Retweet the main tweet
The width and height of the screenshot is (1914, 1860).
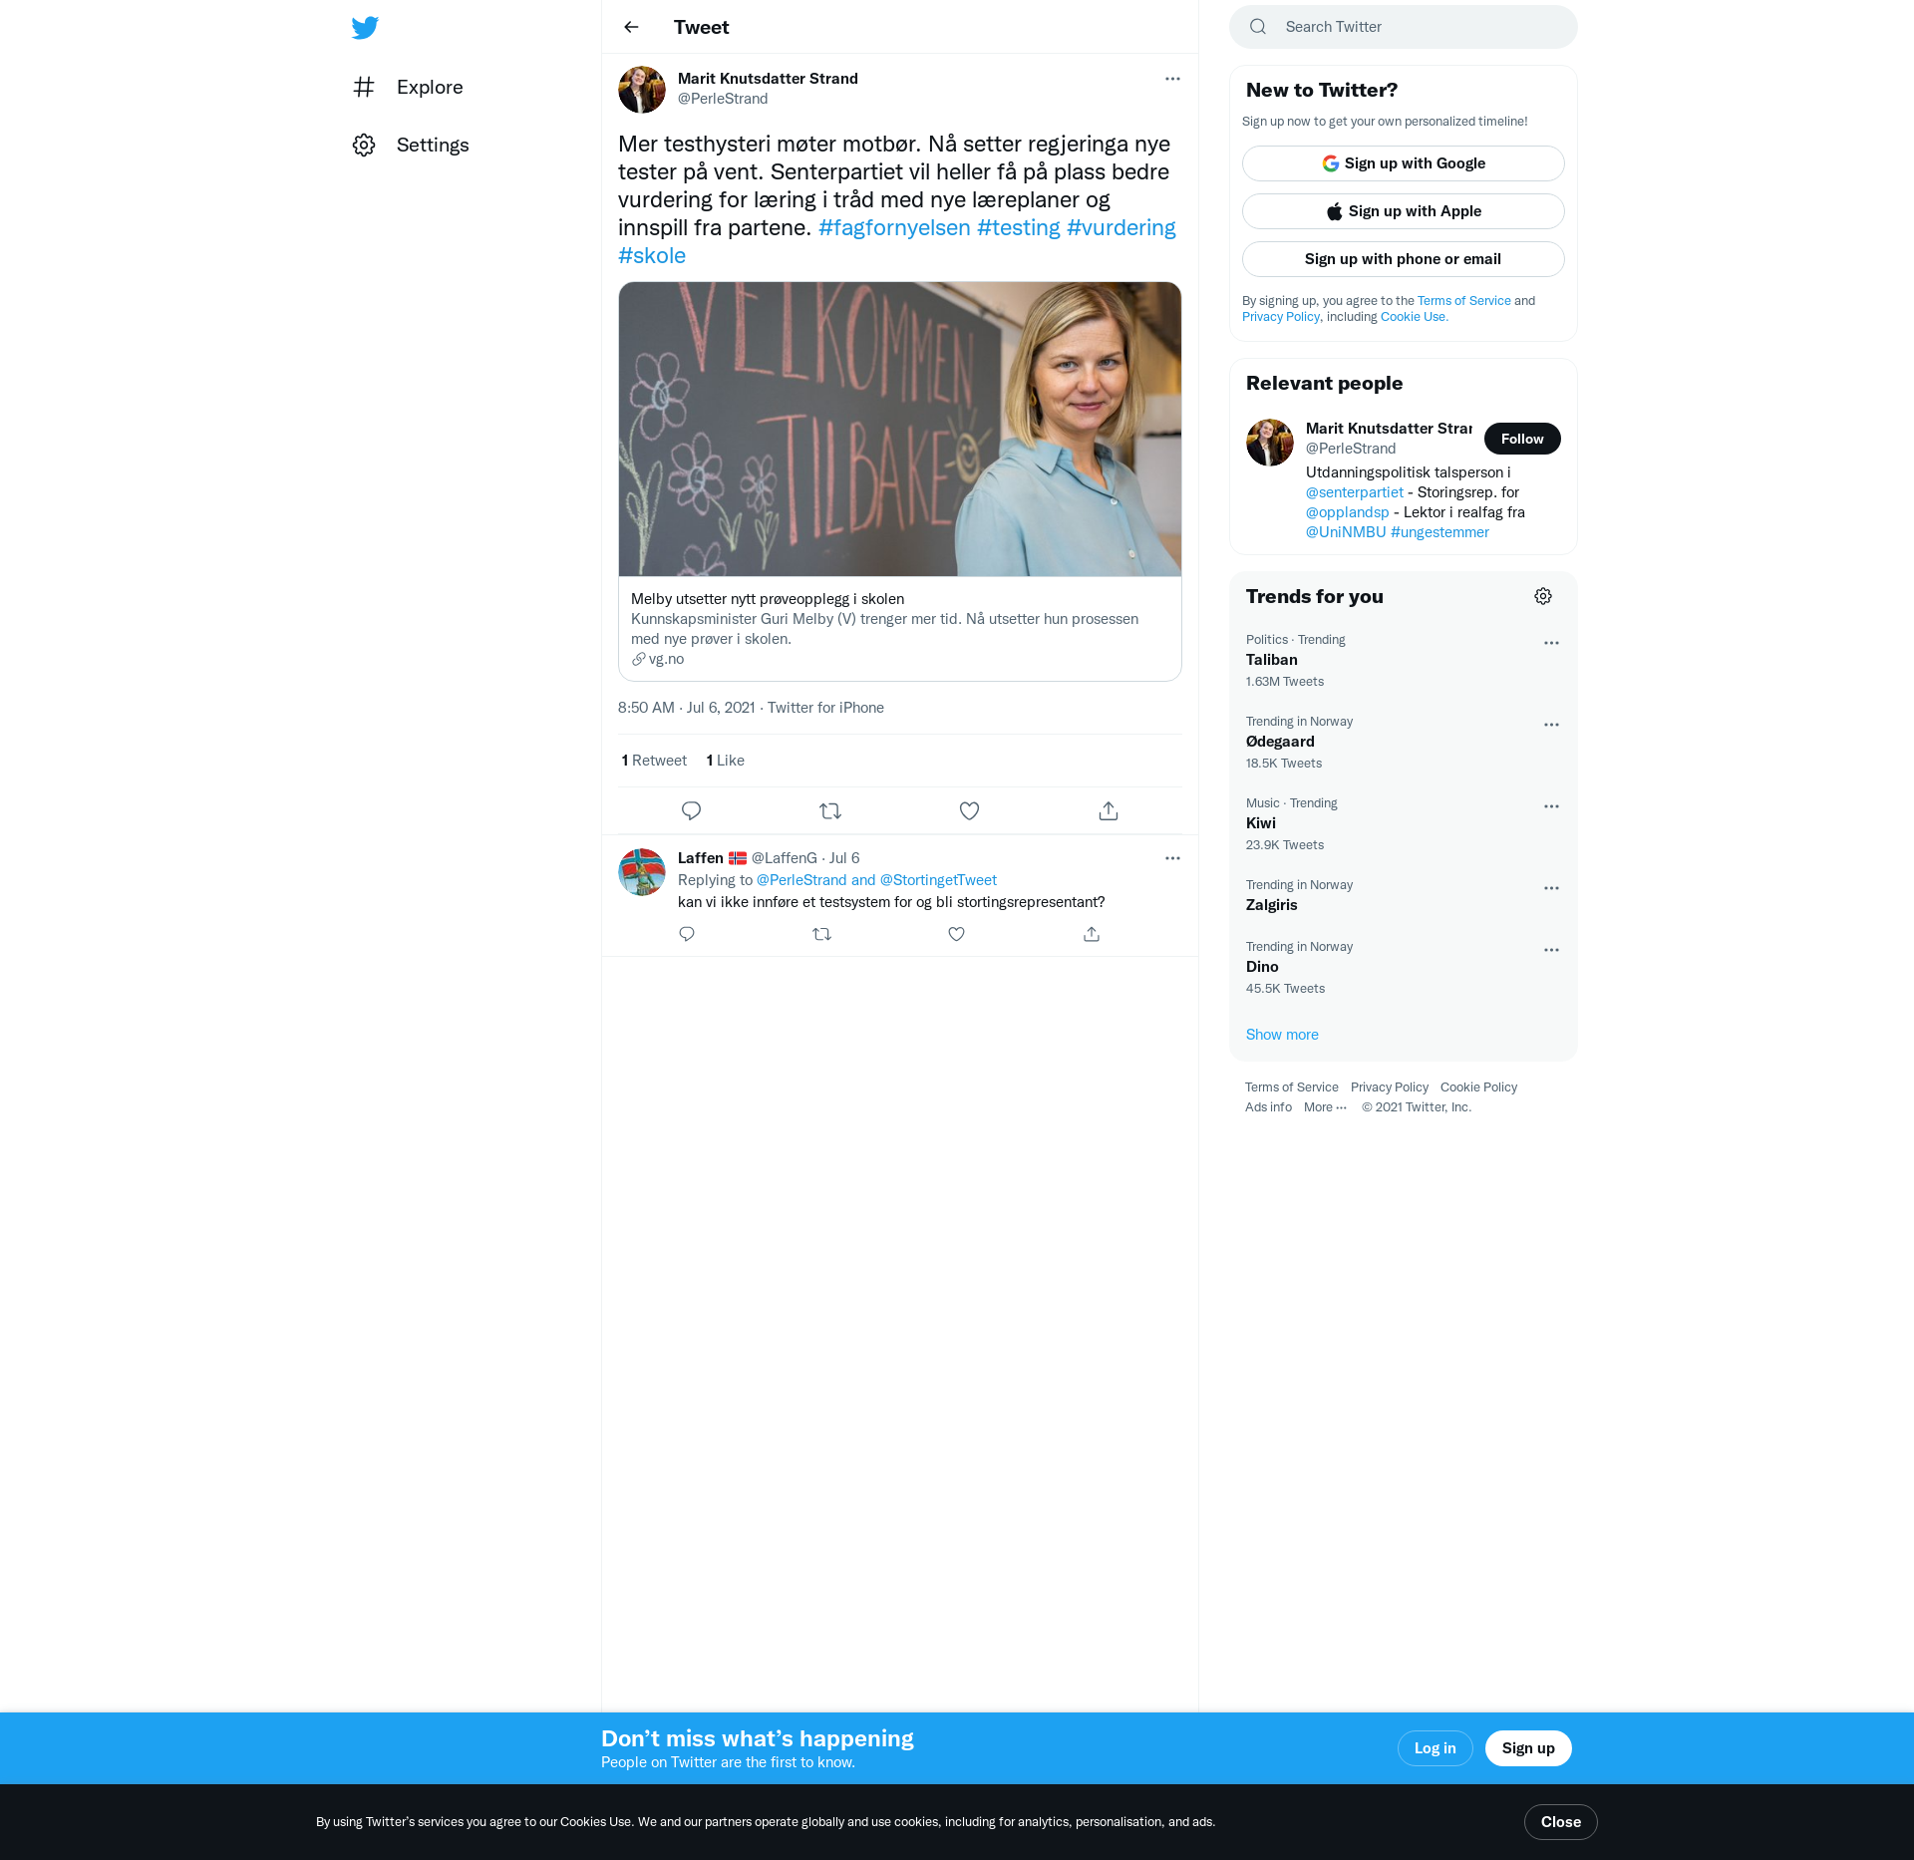[829, 810]
